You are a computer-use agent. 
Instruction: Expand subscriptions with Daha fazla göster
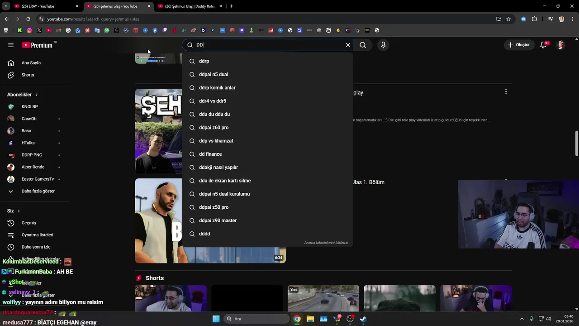[x=38, y=191]
